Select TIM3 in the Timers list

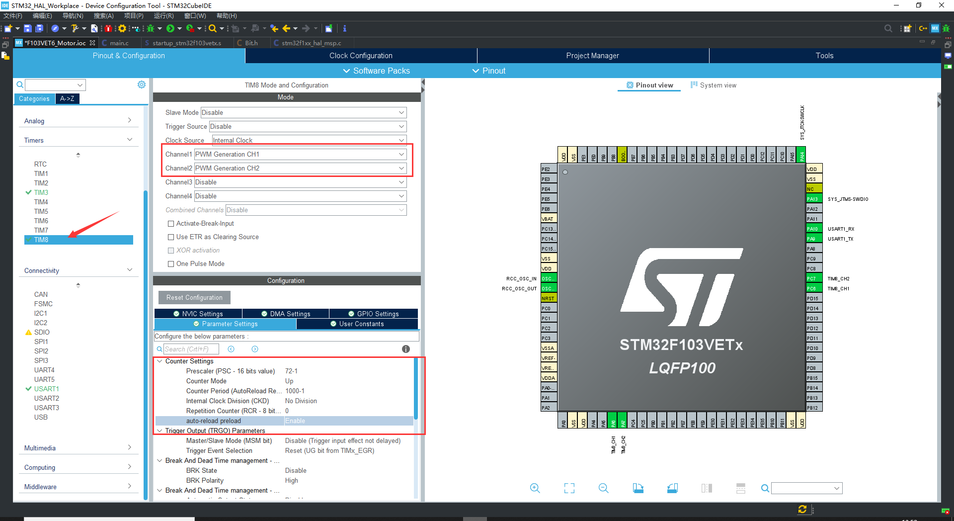point(41,192)
